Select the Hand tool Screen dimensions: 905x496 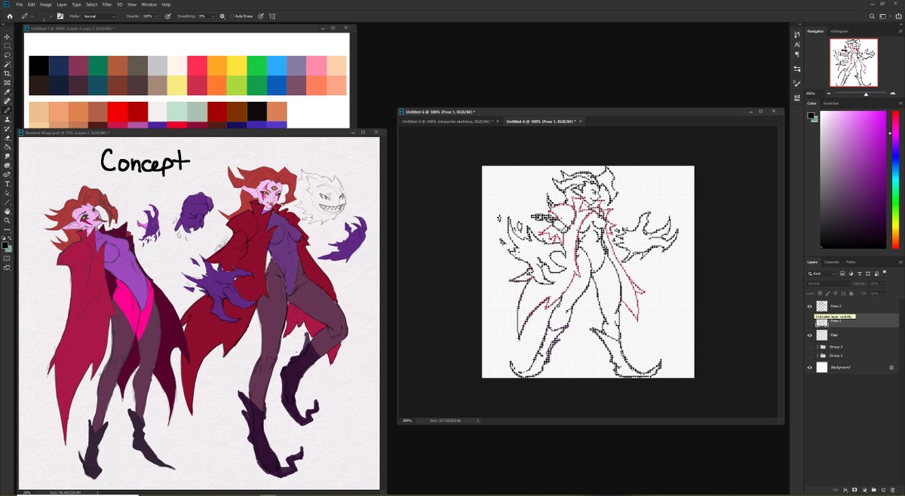(x=7, y=211)
